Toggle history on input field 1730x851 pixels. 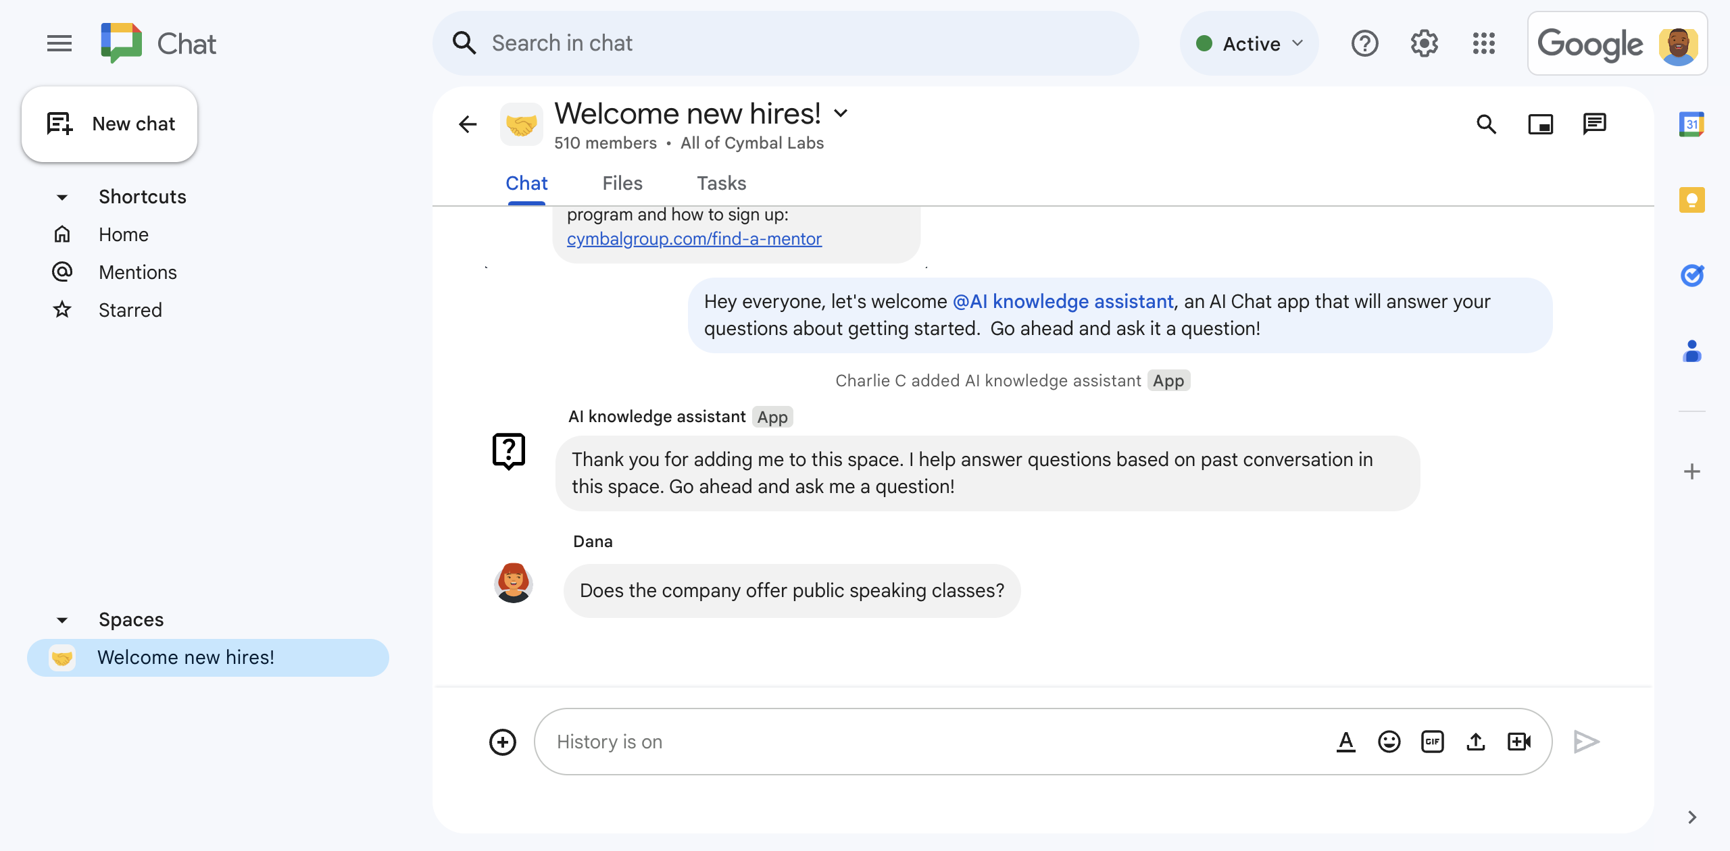610,741
